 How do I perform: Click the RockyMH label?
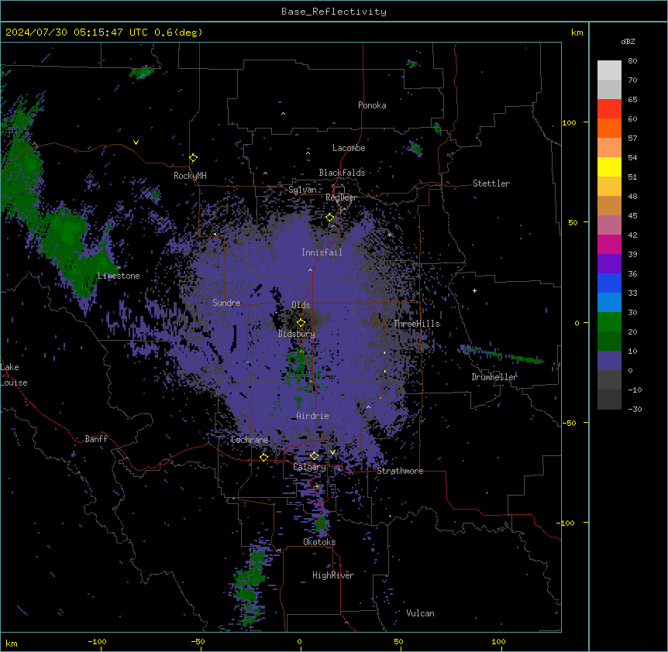tap(190, 176)
